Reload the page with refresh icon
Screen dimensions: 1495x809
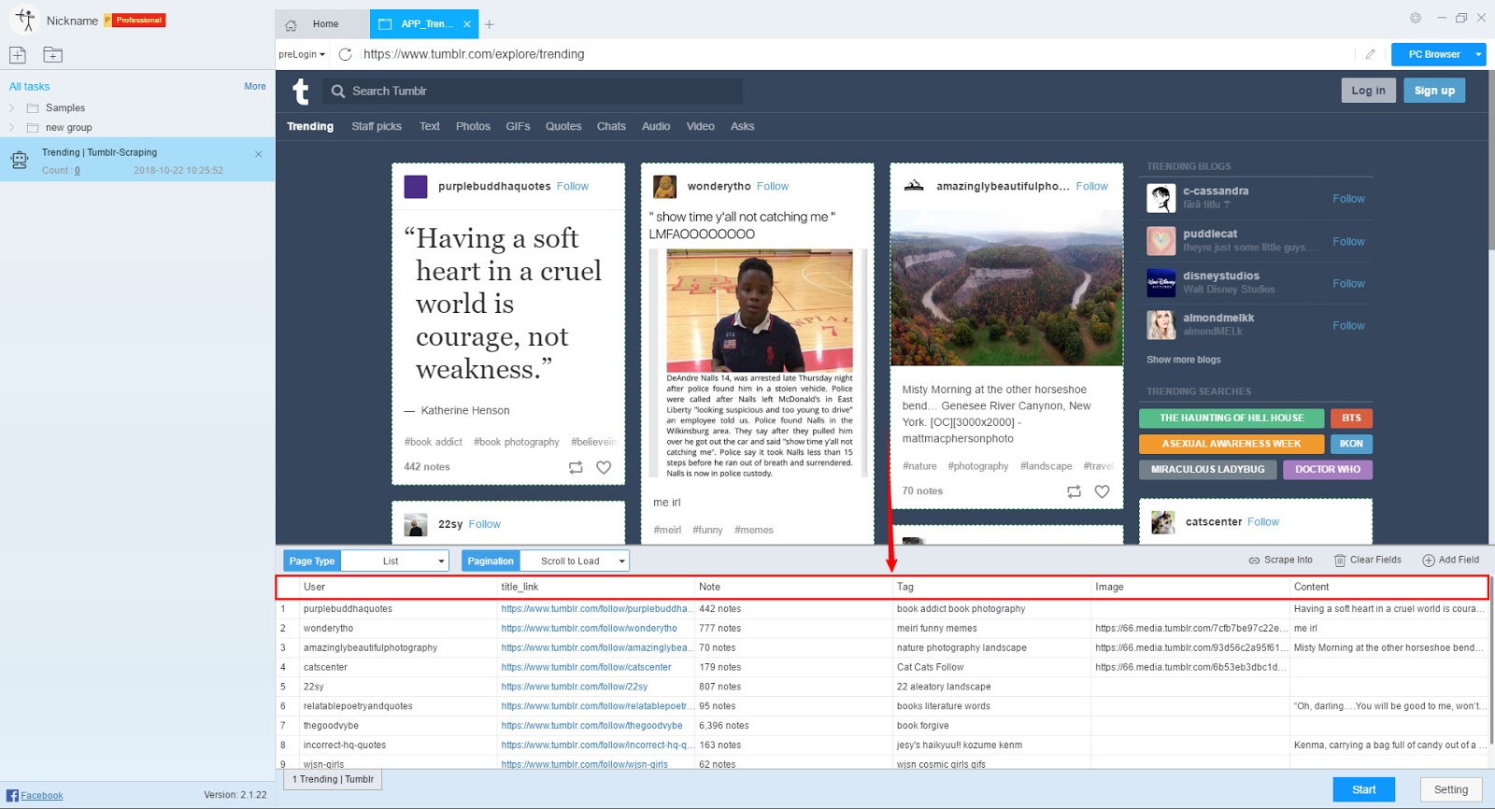click(x=345, y=54)
